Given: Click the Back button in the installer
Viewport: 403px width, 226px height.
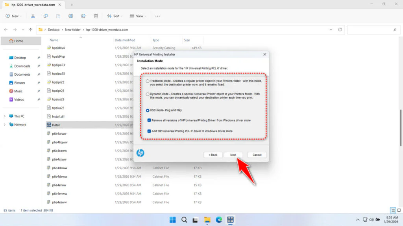Looking at the screenshot, I should 213,155.
